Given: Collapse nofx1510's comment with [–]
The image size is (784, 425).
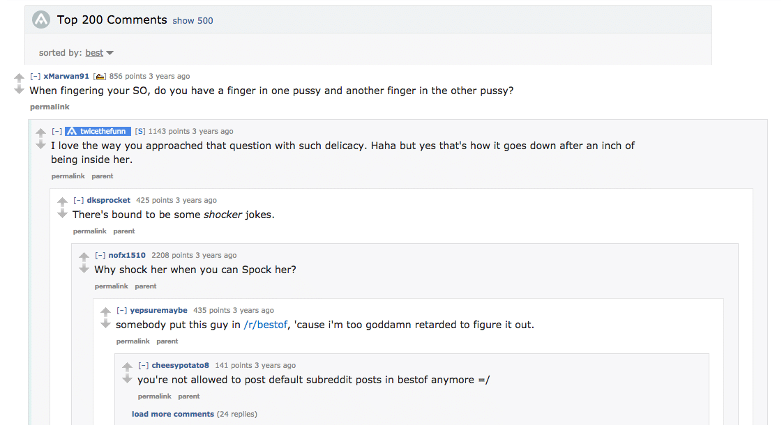Looking at the screenshot, I should click(x=100, y=255).
